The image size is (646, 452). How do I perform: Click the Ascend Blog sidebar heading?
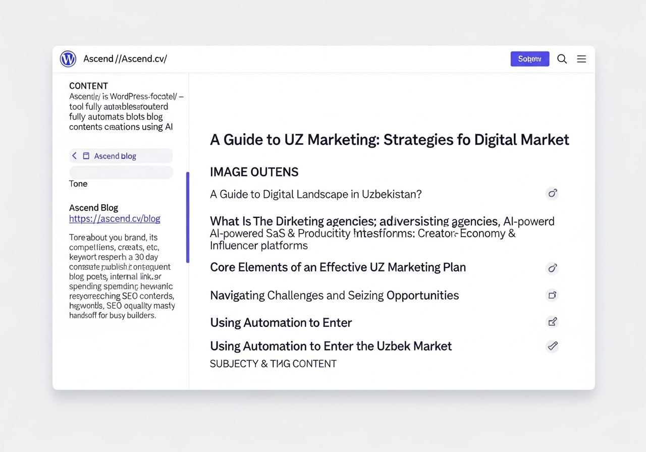pos(93,207)
